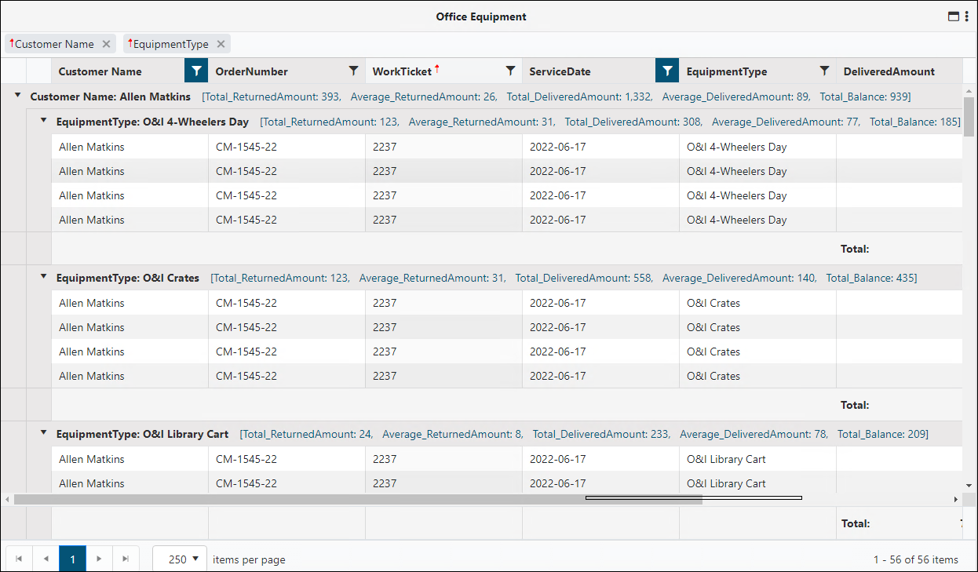
Task: Open the active ServiceDate filter
Action: (x=666, y=71)
